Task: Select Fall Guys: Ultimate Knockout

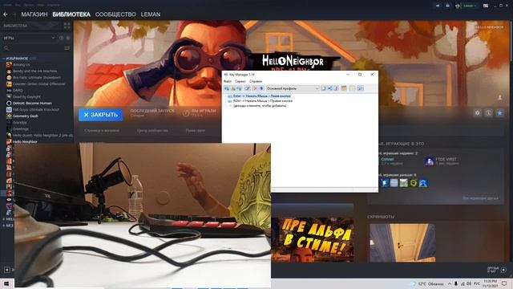Action: point(36,109)
